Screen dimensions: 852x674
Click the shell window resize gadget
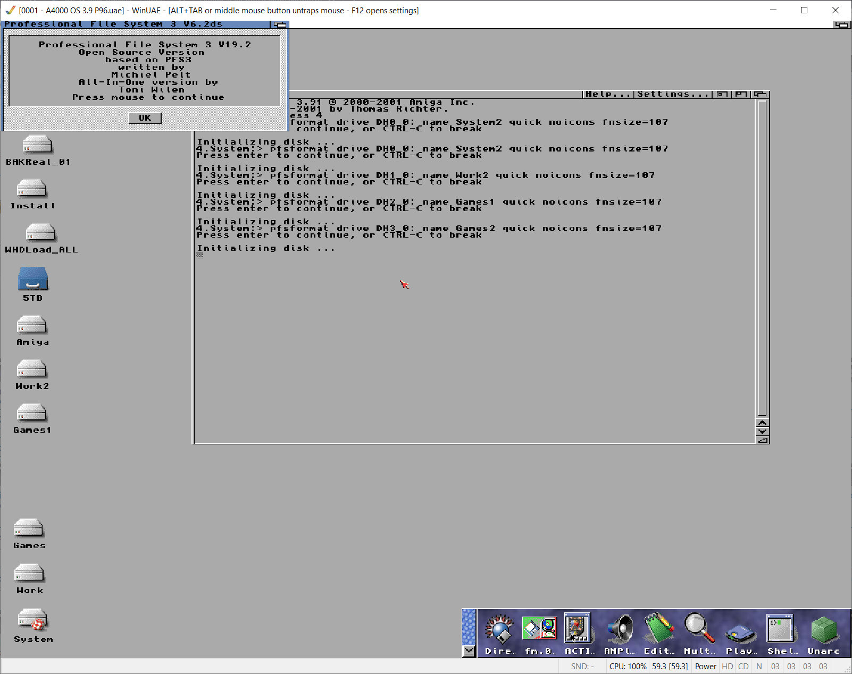(762, 440)
